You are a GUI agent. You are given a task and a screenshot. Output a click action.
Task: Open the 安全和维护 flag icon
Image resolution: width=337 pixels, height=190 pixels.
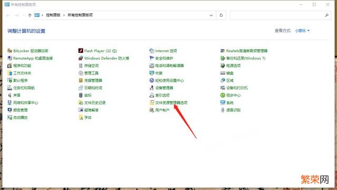(x=152, y=58)
